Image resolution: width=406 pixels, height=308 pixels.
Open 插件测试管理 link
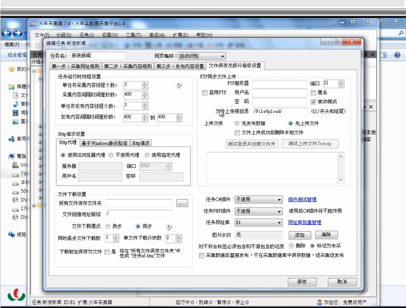click(302, 200)
